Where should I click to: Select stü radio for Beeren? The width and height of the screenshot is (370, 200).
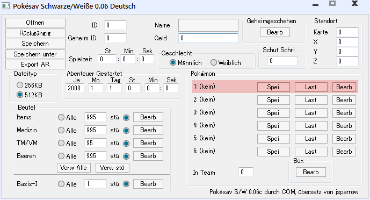pyautogui.click(x=126, y=156)
